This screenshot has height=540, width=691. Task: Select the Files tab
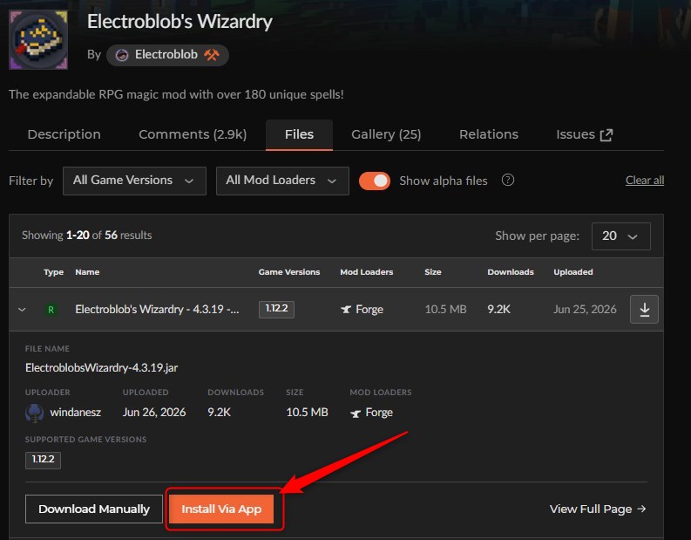coord(299,134)
